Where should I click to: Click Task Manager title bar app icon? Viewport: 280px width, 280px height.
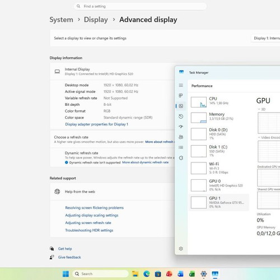click(x=181, y=72)
